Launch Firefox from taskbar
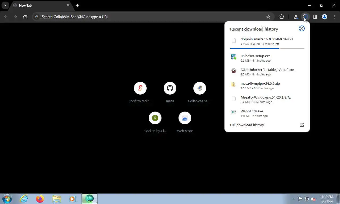 (40, 199)
